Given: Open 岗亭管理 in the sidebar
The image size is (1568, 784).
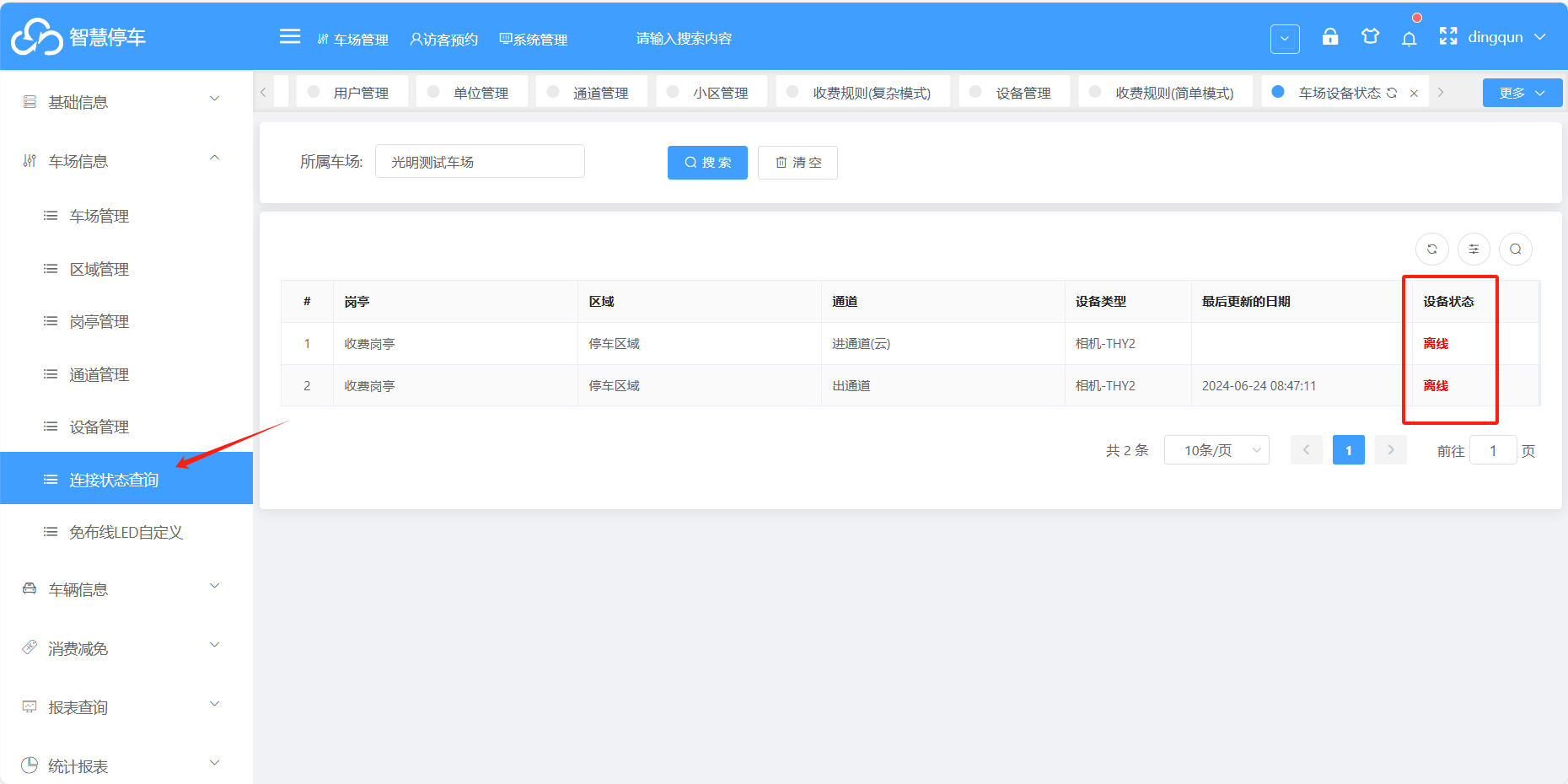Looking at the screenshot, I should 126,321.
